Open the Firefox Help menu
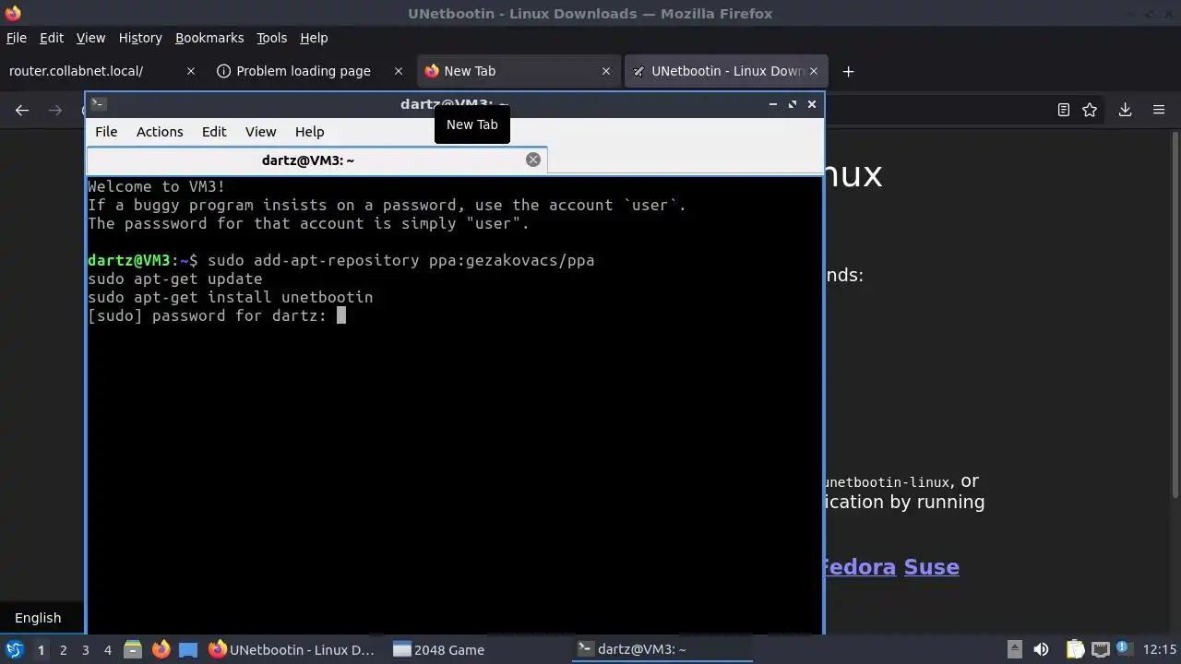1181x664 pixels. point(314,38)
